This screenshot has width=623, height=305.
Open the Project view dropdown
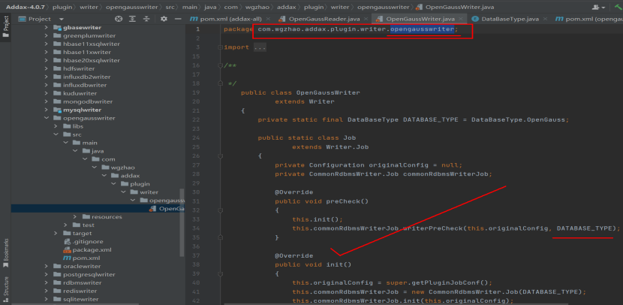point(61,19)
